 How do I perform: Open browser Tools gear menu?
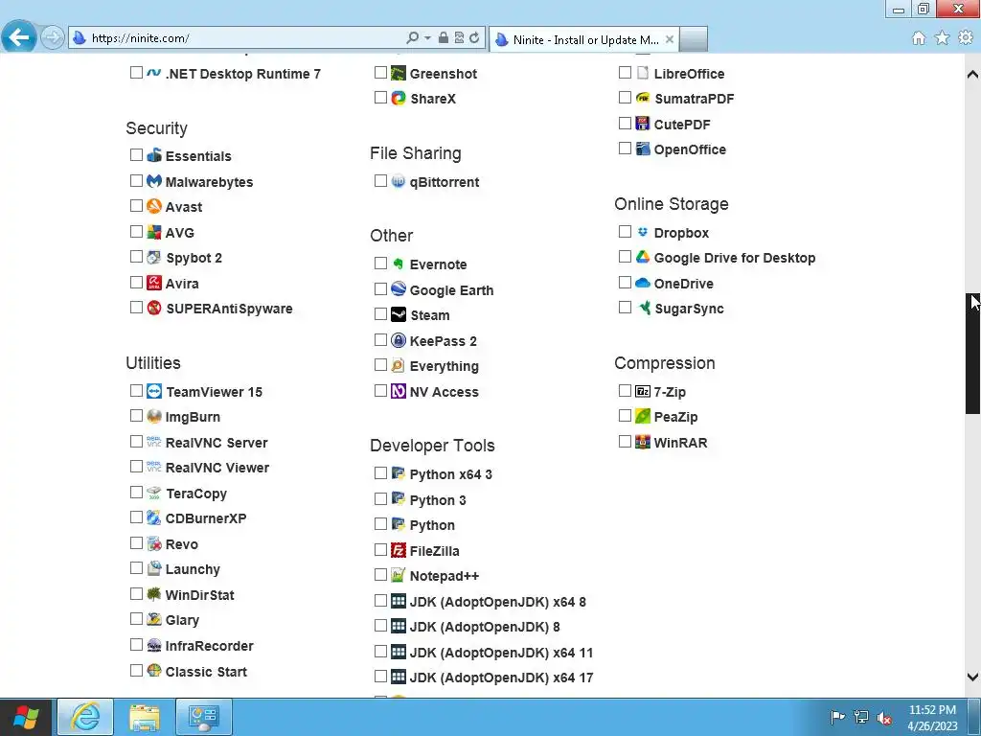coord(966,38)
